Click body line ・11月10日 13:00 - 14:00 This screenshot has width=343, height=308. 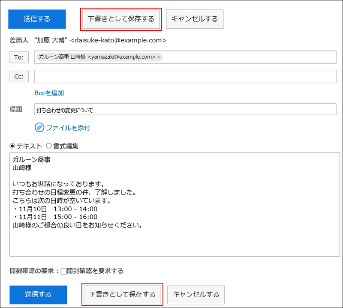(55, 209)
